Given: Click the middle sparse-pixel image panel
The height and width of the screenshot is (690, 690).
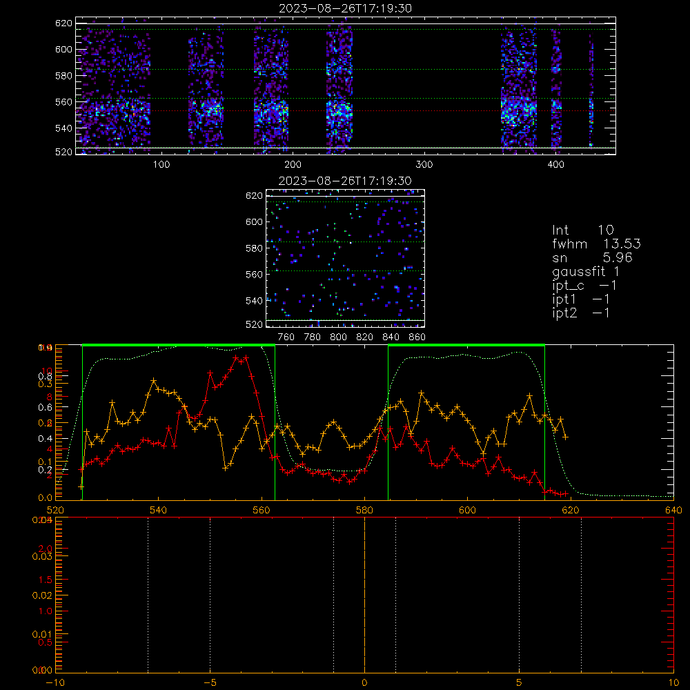Looking at the screenshot, I should [x=346, y=258].
